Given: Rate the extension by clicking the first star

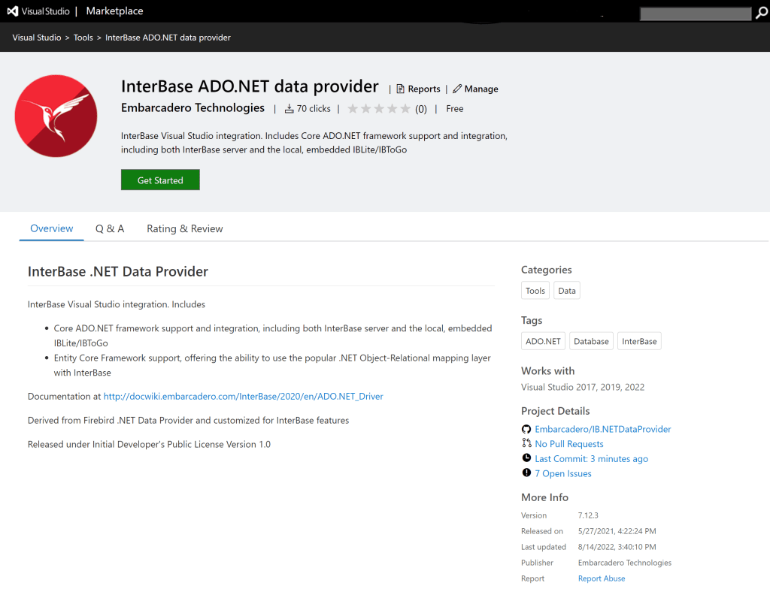Looking at the screenshot, I should (x=353, y=108).
